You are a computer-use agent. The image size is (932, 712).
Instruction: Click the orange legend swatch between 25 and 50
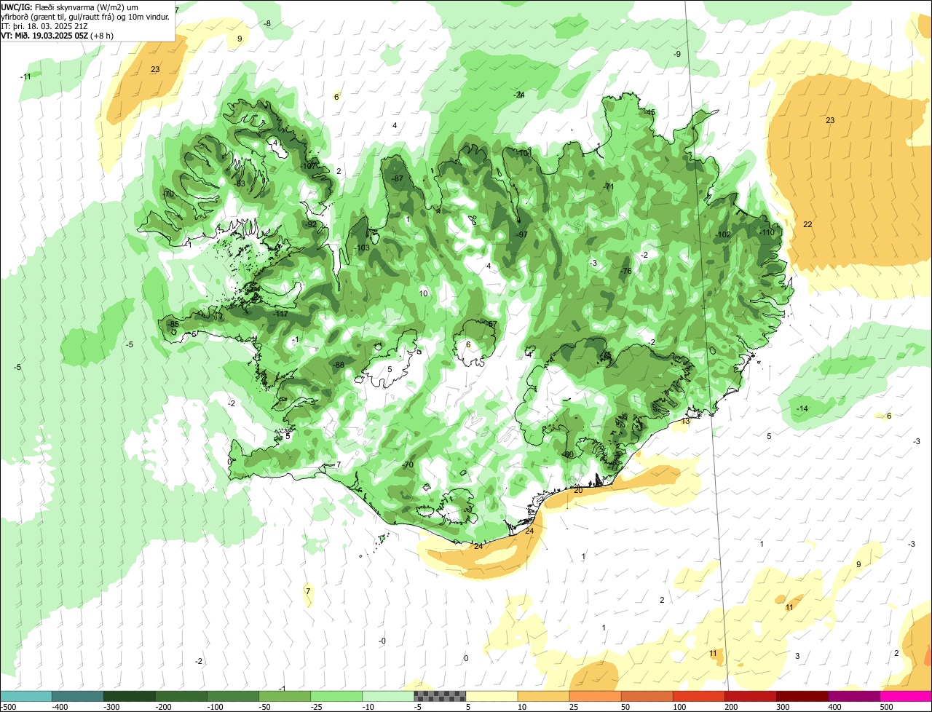pyautogui.click(x=595, y=696)
